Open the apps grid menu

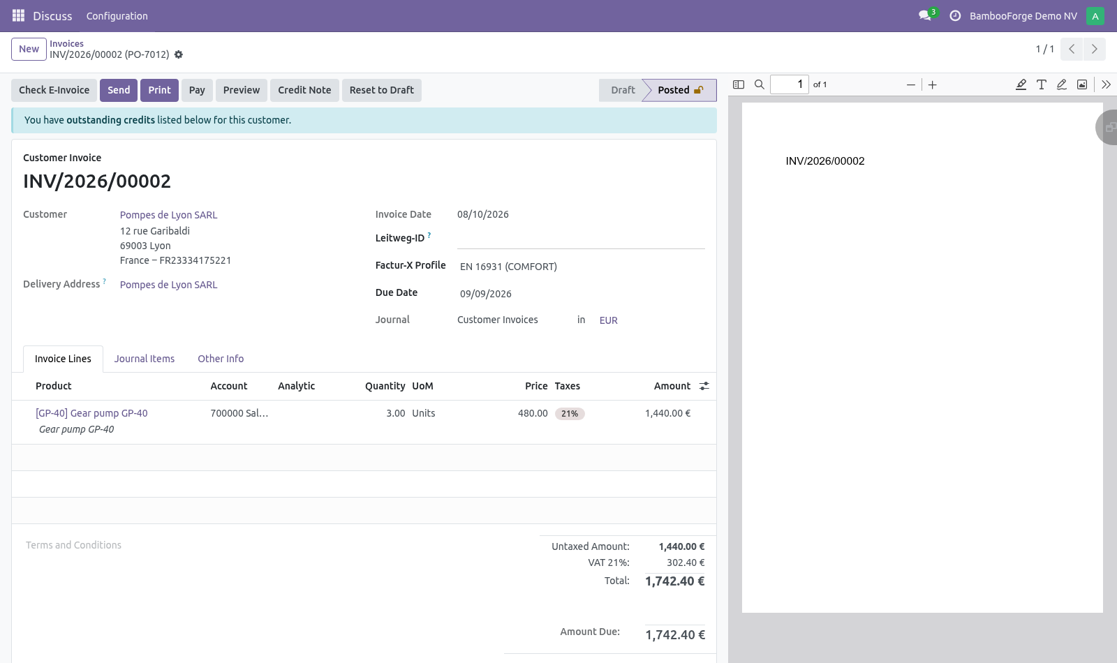pos(19,15)
